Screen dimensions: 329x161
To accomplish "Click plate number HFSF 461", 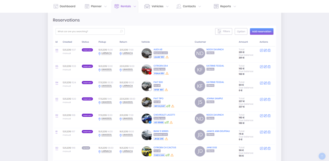I will click(x=159, y=90).
